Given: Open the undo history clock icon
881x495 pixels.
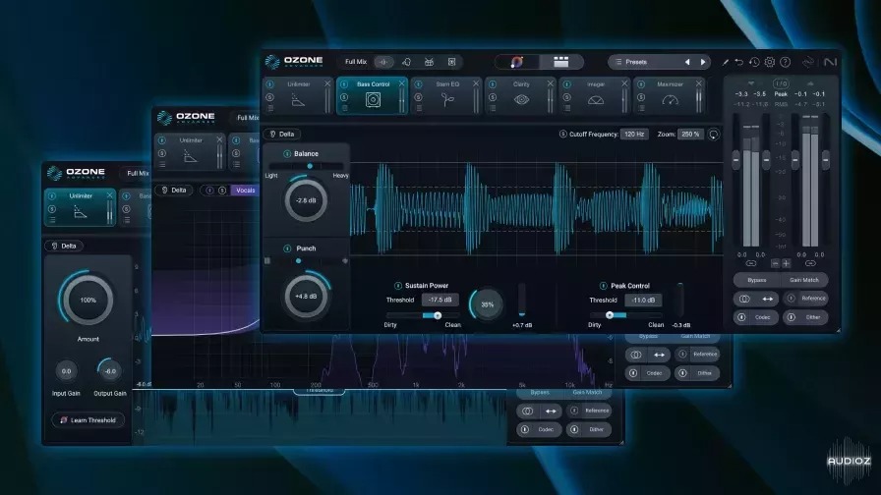Looking at the screenshot, I should [x=754, y=62].
